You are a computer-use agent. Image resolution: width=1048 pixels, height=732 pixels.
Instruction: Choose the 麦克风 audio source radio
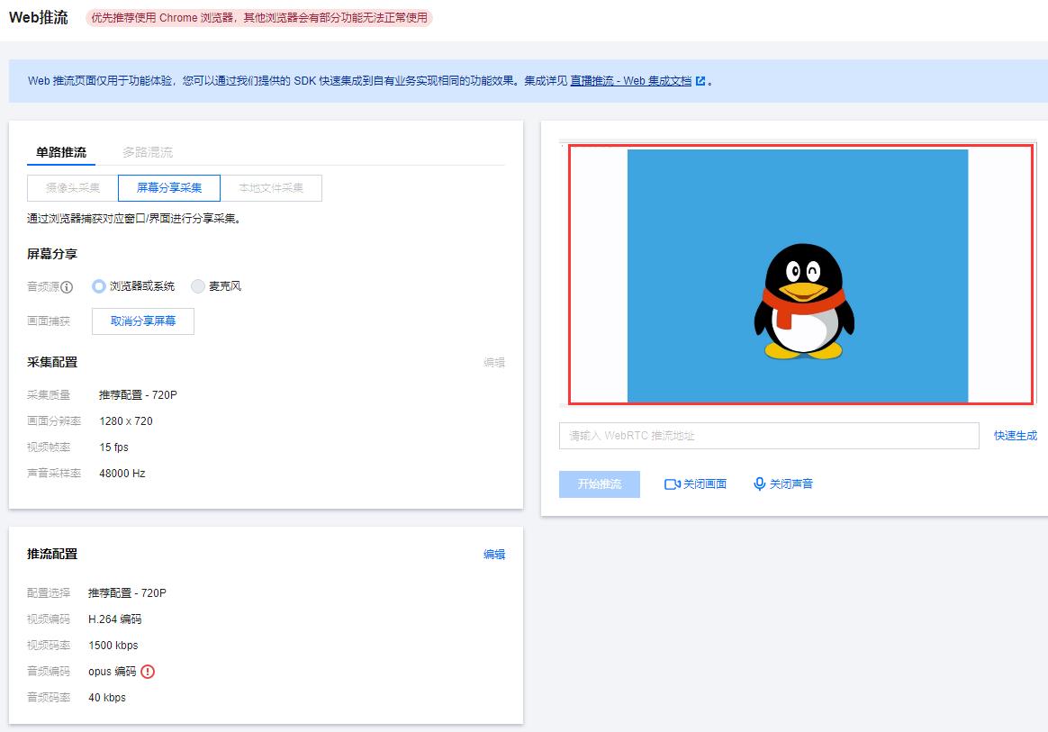click(198, 286)
